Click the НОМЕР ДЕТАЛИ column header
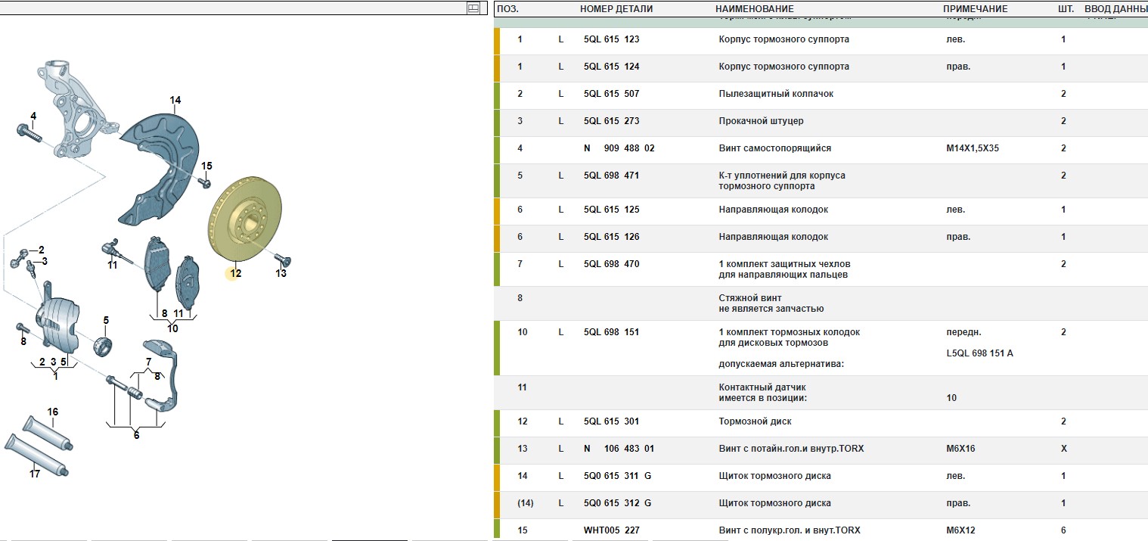Screen dimensions: 1148x541 tap(616, 9)
